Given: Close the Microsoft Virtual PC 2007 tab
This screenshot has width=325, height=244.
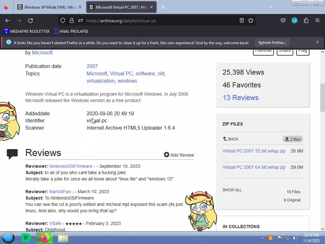Looking at the screenshot, I should pyautogui.click(x=151, y=7).
